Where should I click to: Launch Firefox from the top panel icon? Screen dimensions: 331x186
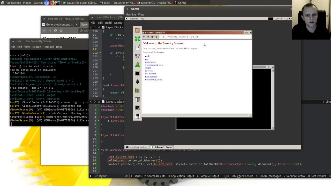pos(52,3)
